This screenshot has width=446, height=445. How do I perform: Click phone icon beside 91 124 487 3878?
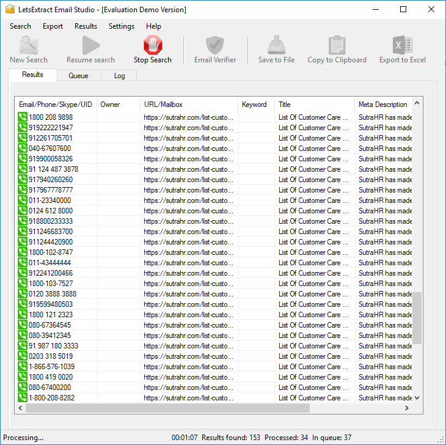(x=23, y=169)
